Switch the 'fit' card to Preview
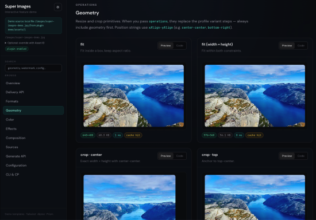 [x=165, y=46]
